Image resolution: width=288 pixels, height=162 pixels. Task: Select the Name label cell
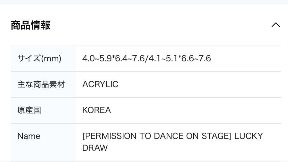[29, 136]
